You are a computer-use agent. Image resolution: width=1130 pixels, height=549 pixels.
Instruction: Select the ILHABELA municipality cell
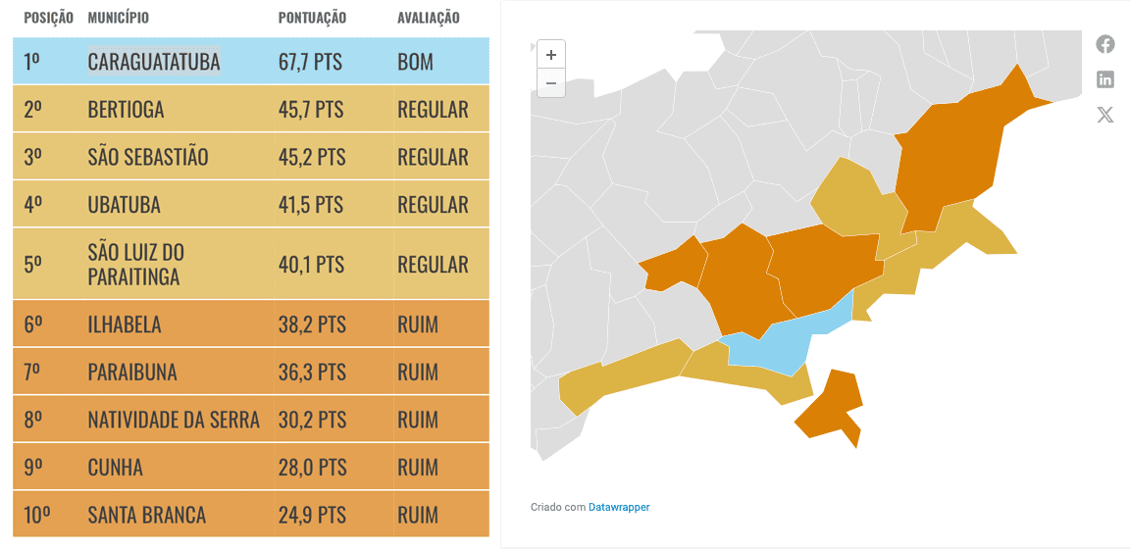[x=125, y=324]
